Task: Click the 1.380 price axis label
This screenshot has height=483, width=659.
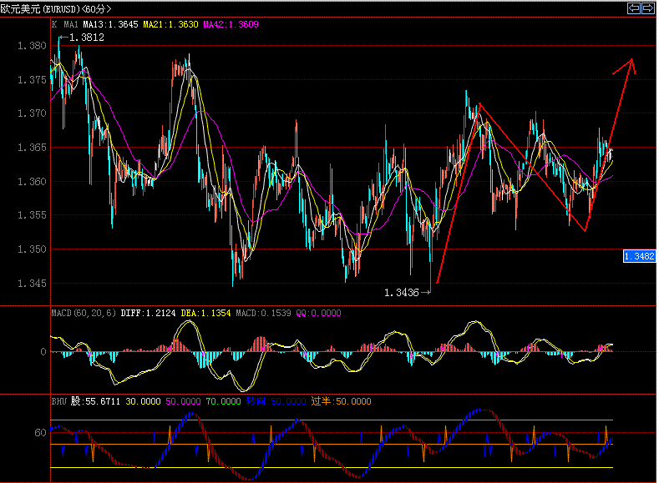Action: [x=32, y=45]
